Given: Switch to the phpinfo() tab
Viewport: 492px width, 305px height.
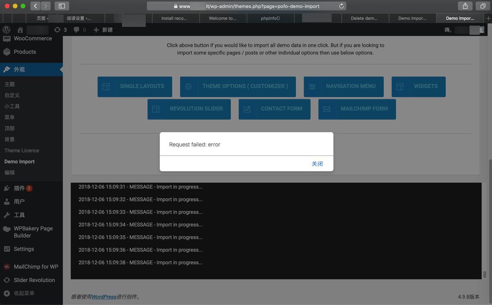Looking at the screenshot, I should 270,18.
